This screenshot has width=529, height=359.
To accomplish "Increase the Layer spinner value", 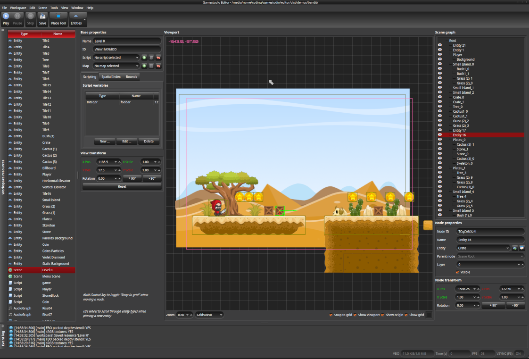I will pos(522,265).
